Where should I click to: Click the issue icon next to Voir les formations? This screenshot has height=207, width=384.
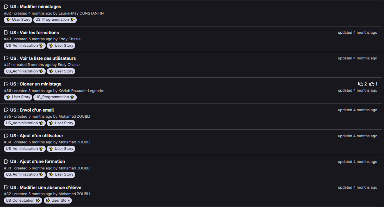(6, 33)
